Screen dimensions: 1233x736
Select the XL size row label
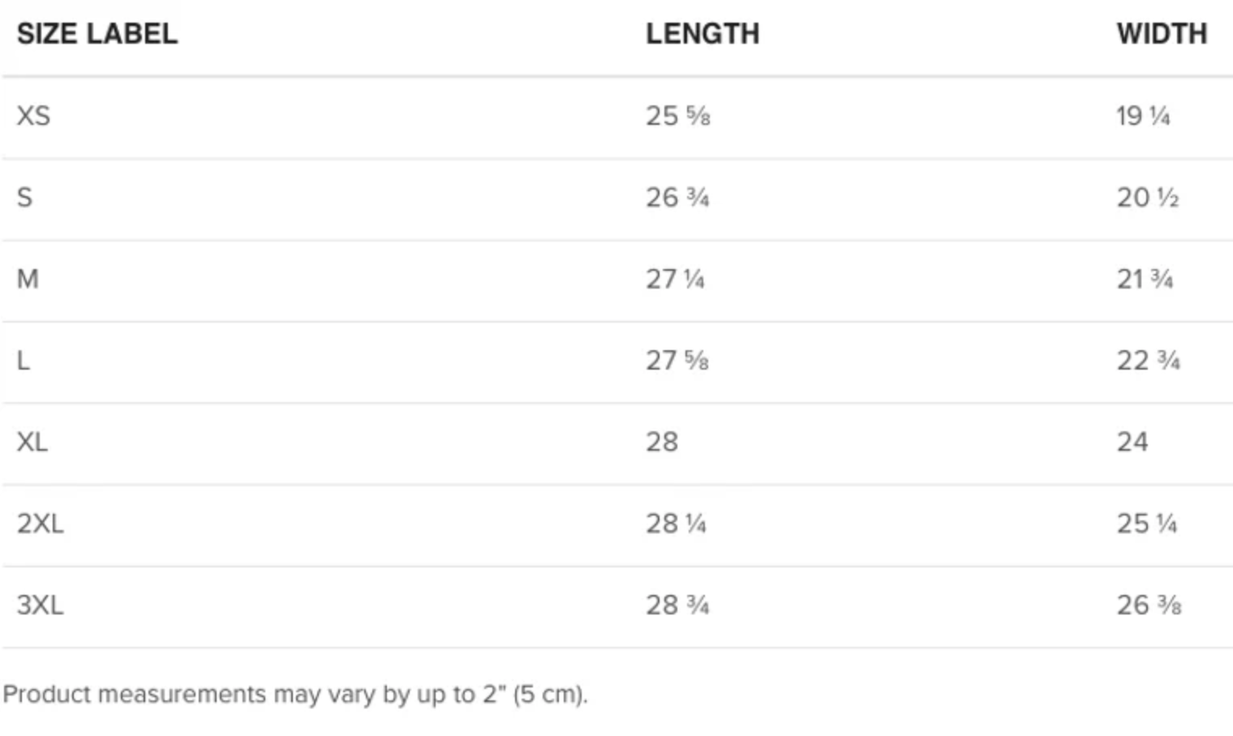(x=32, y=442)
